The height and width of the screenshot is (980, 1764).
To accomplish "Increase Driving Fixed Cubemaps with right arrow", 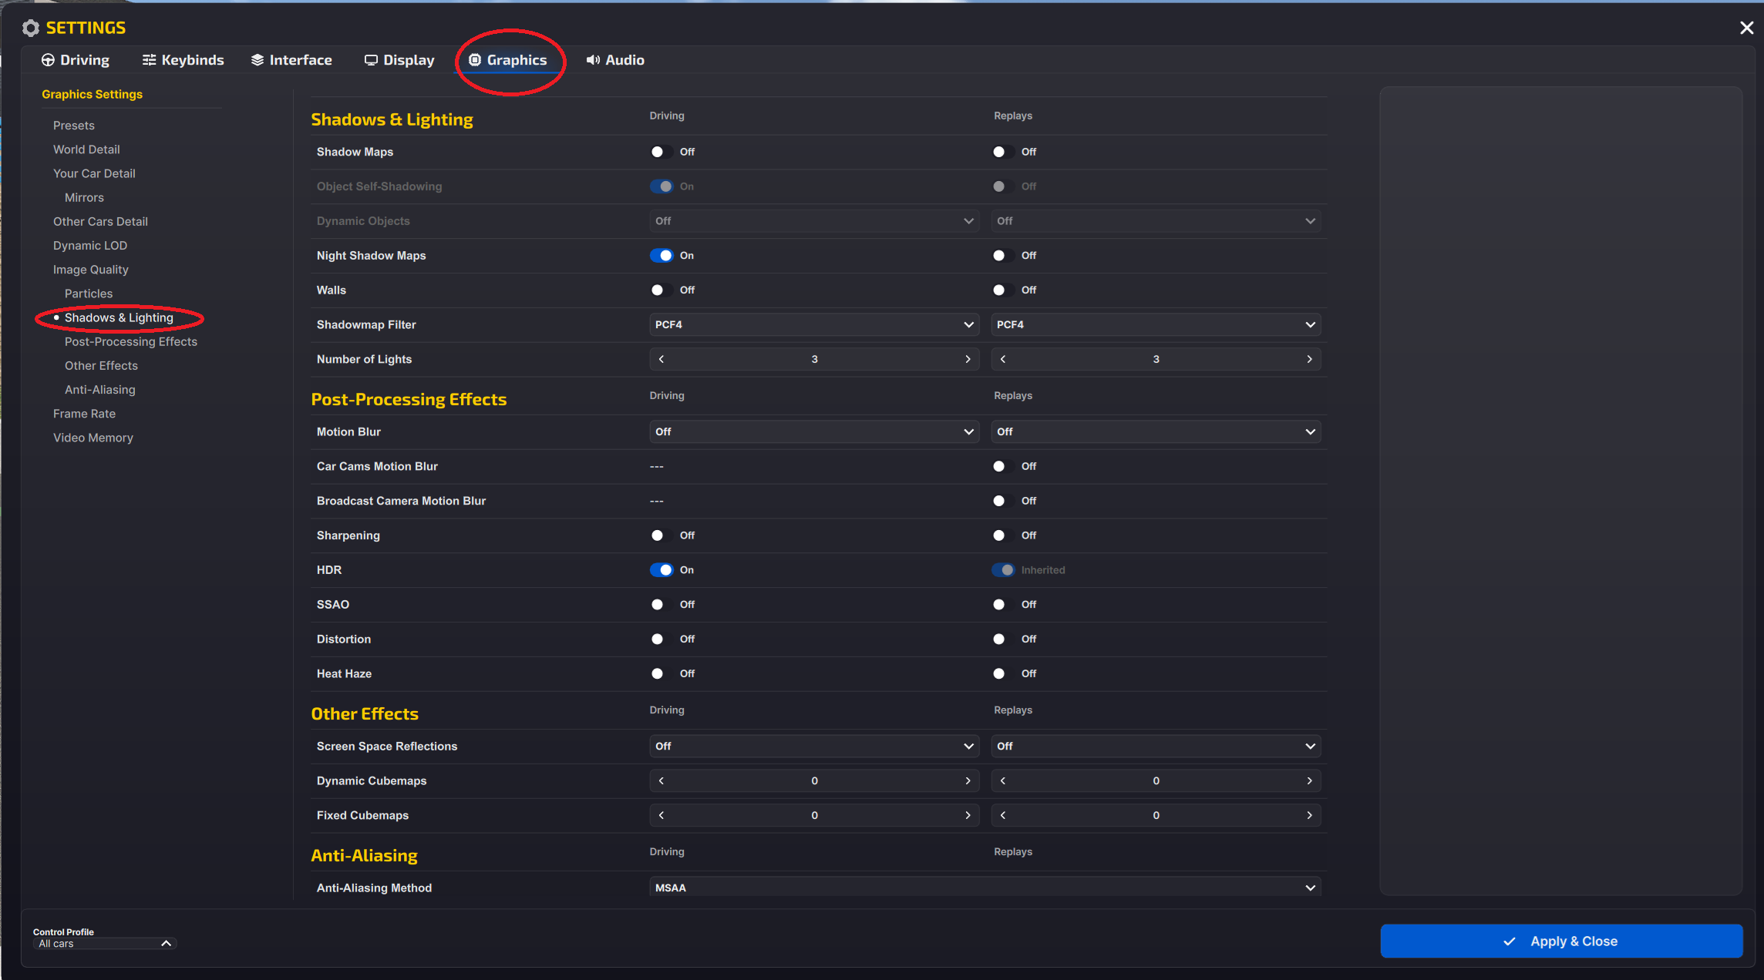I will [x=968, y=815].
